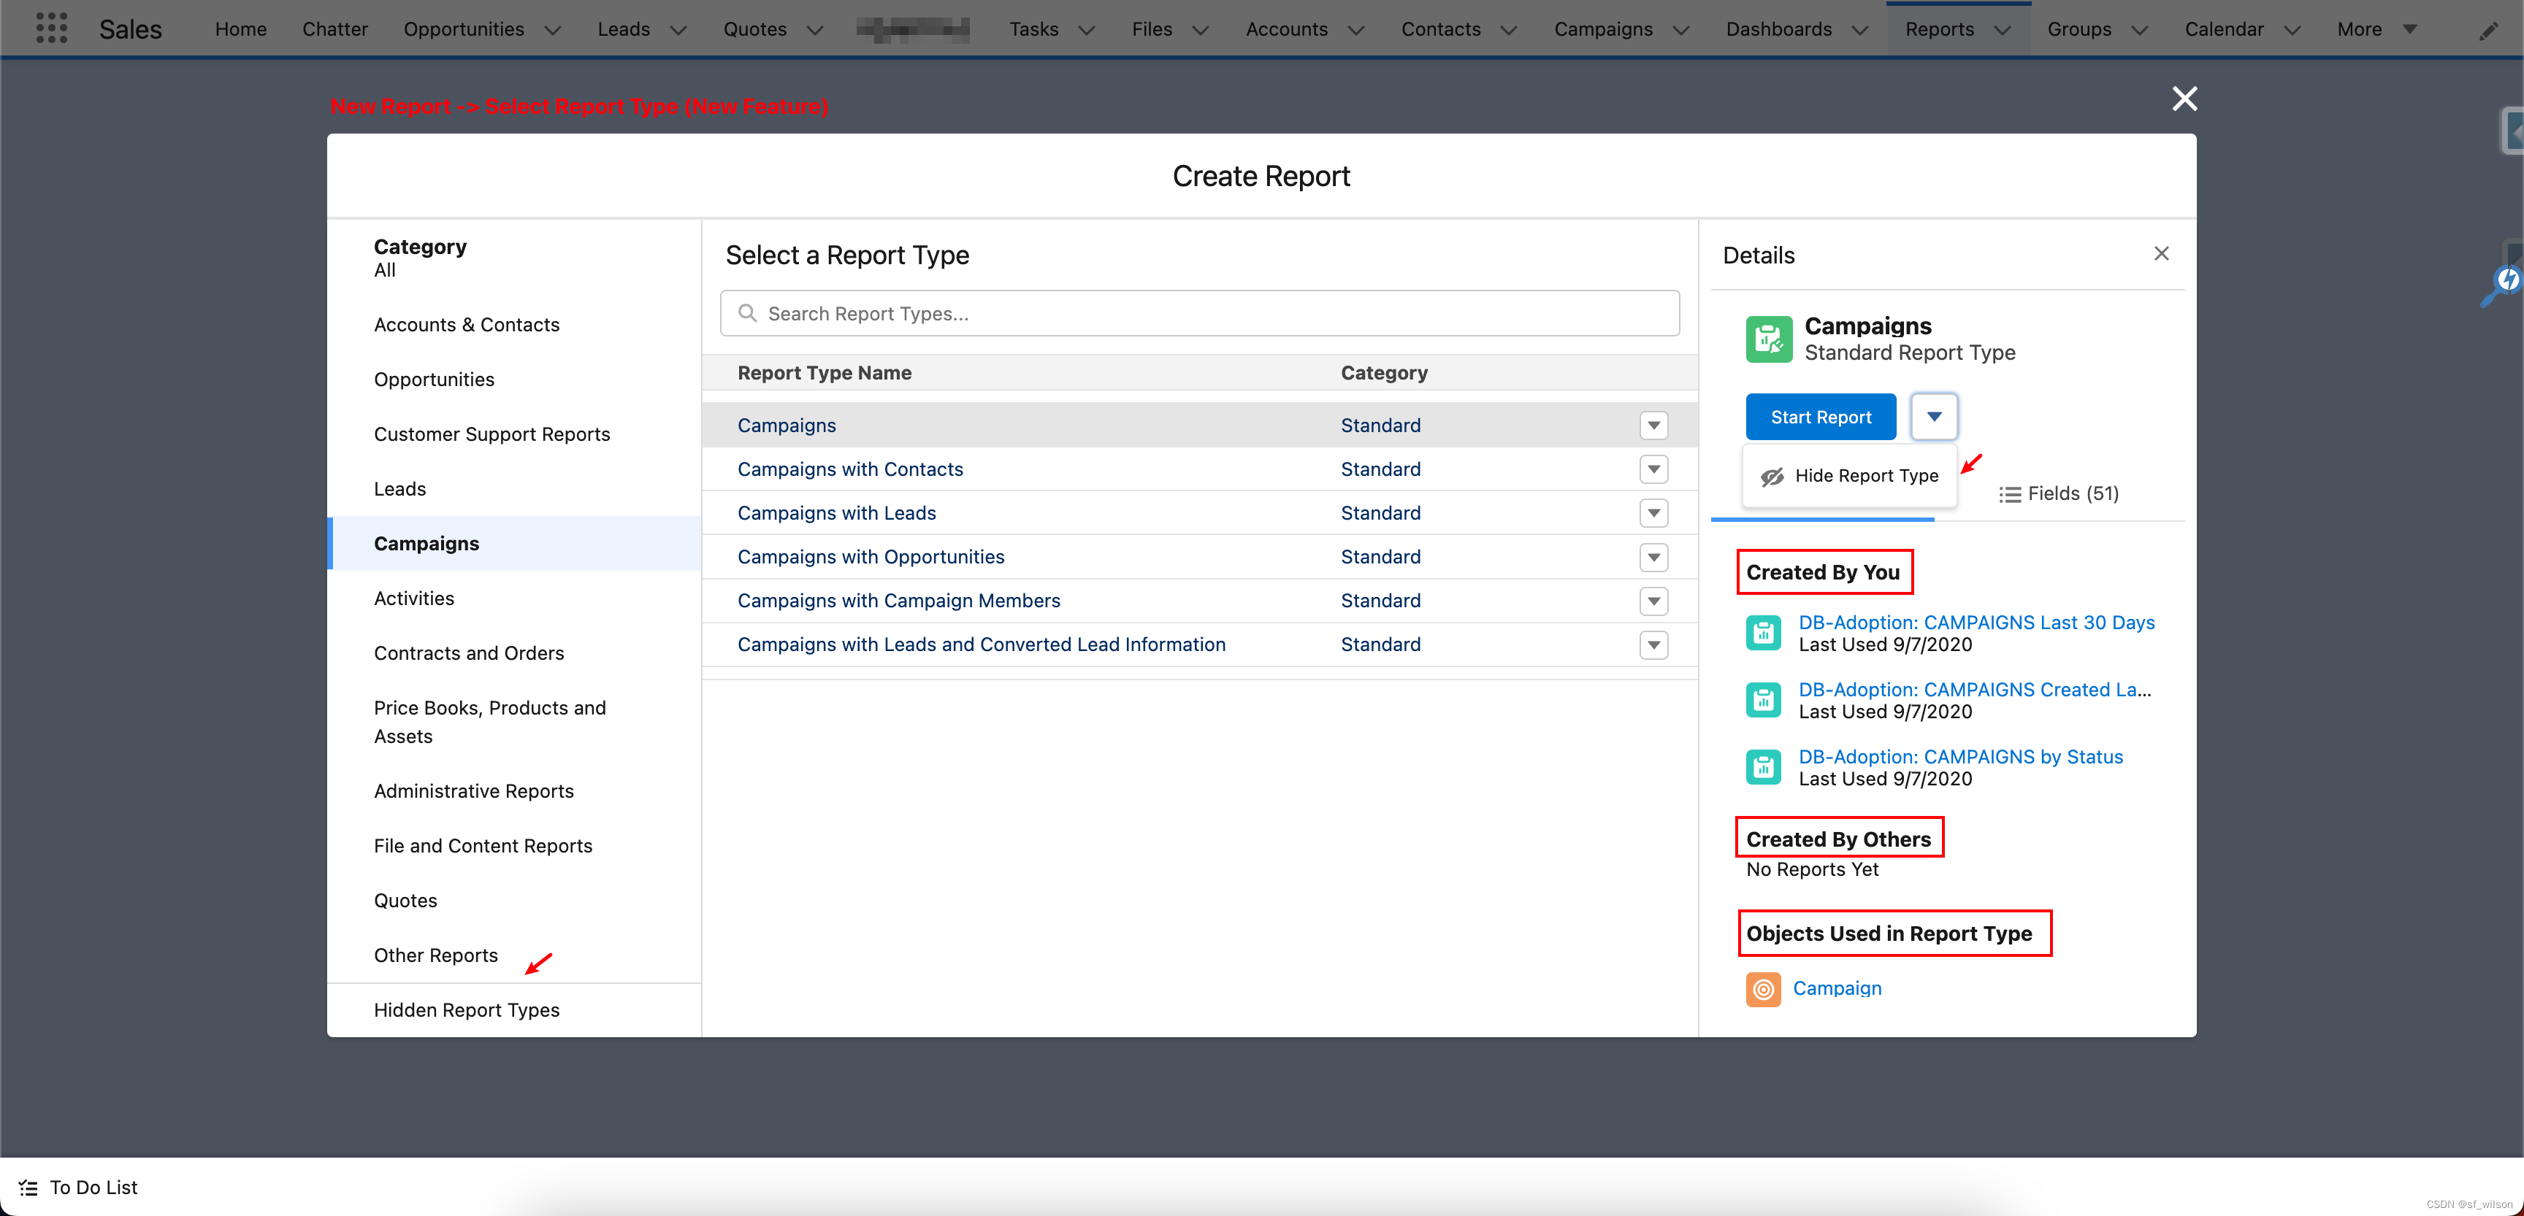
Task: Click the Category column header
Action: coord(1383,373)
